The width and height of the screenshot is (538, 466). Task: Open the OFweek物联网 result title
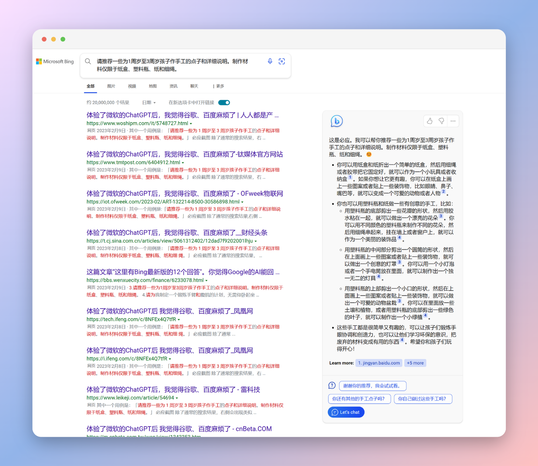[185, 194]
